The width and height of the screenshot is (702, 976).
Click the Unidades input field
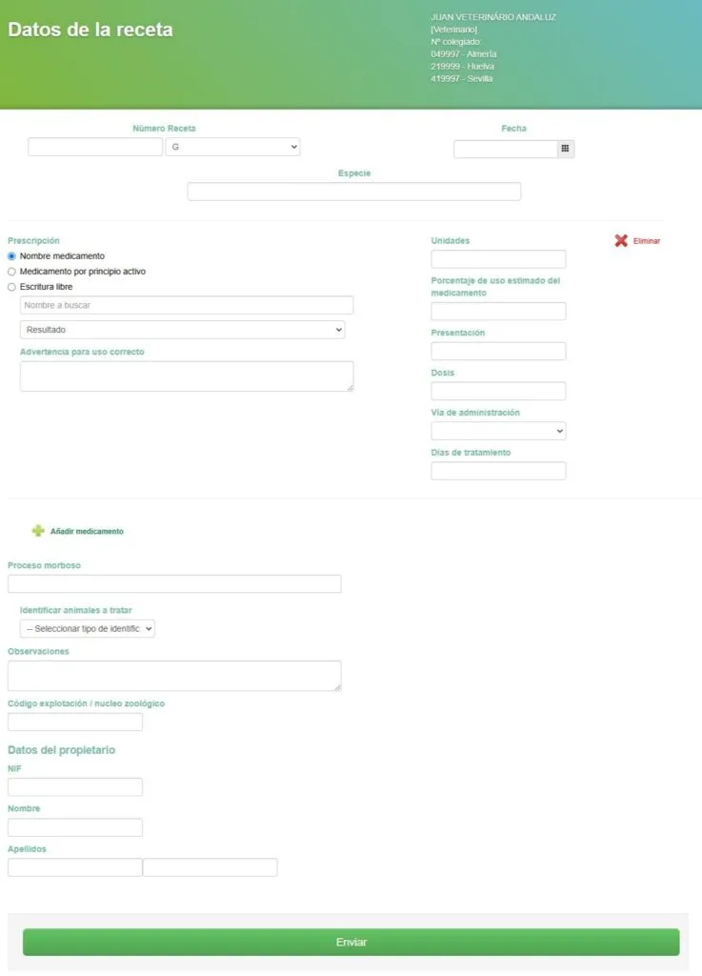click(x=498, y=259)
